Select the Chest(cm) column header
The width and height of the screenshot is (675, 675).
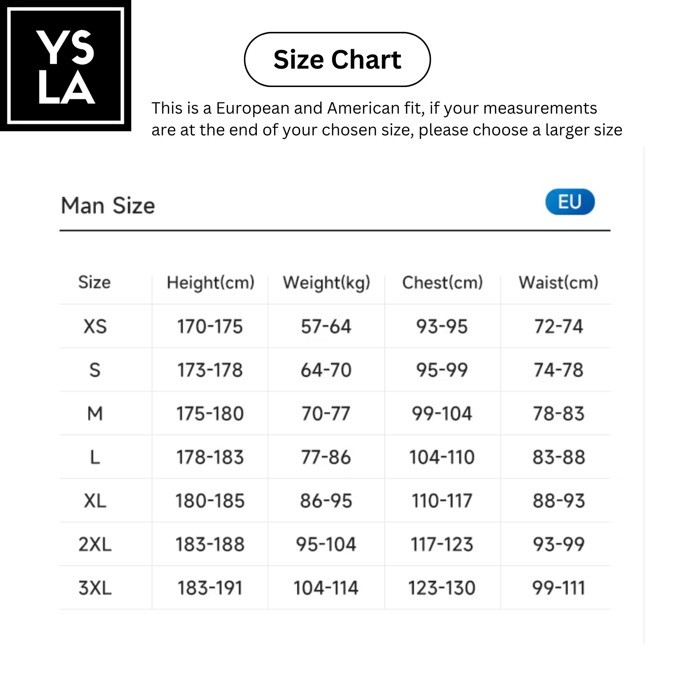click(442, 282)
